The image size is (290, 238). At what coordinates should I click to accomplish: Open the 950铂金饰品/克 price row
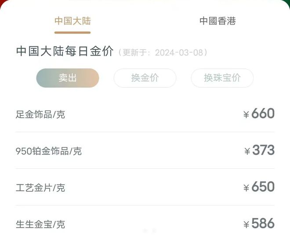145,150
